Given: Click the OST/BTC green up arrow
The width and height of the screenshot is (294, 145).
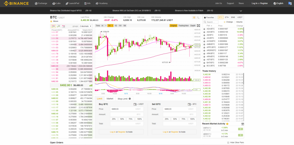Looking at the screenshot, I should pos(240,129).
